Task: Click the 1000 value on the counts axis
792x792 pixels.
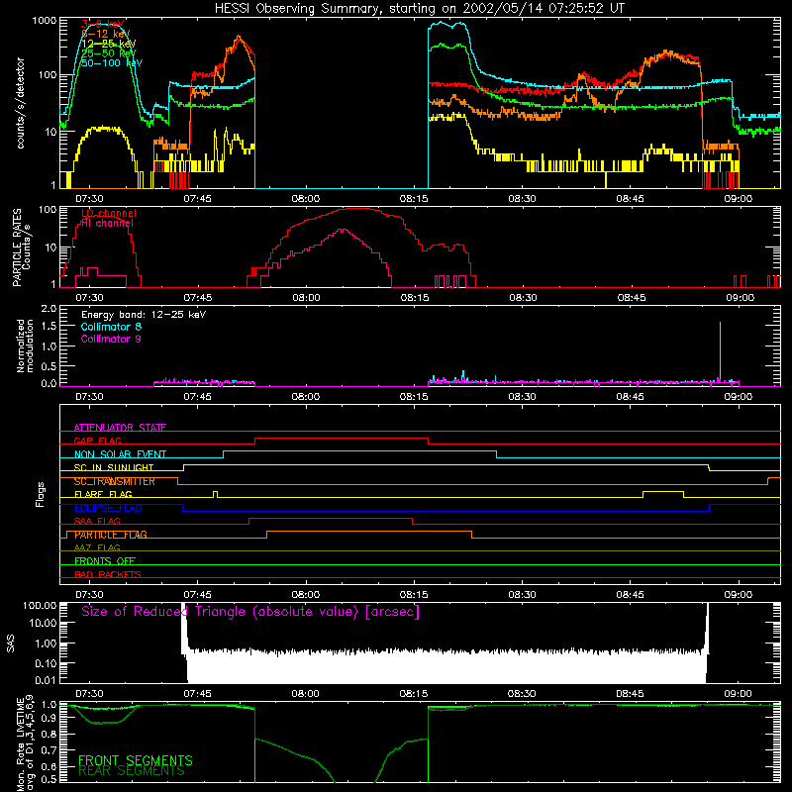Action: [x=44, y=21]
